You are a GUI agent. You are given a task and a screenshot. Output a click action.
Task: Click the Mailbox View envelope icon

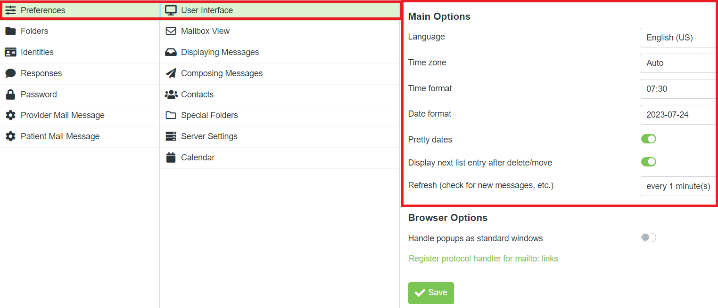click(x=170, y=31)
